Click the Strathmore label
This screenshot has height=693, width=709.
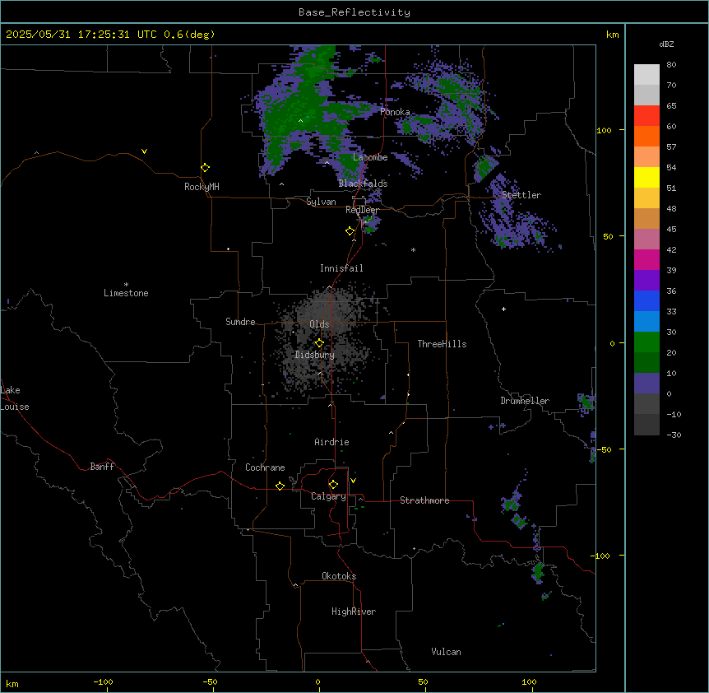(424, 500)
